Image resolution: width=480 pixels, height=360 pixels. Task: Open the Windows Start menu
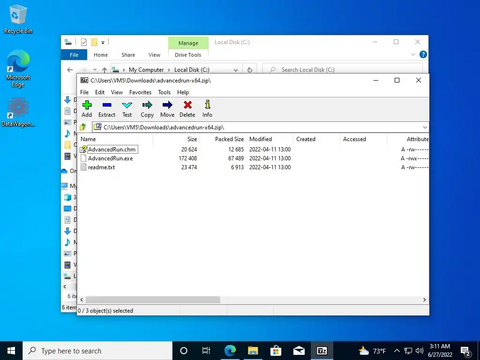pyautogui.click(x=11, y=351)
